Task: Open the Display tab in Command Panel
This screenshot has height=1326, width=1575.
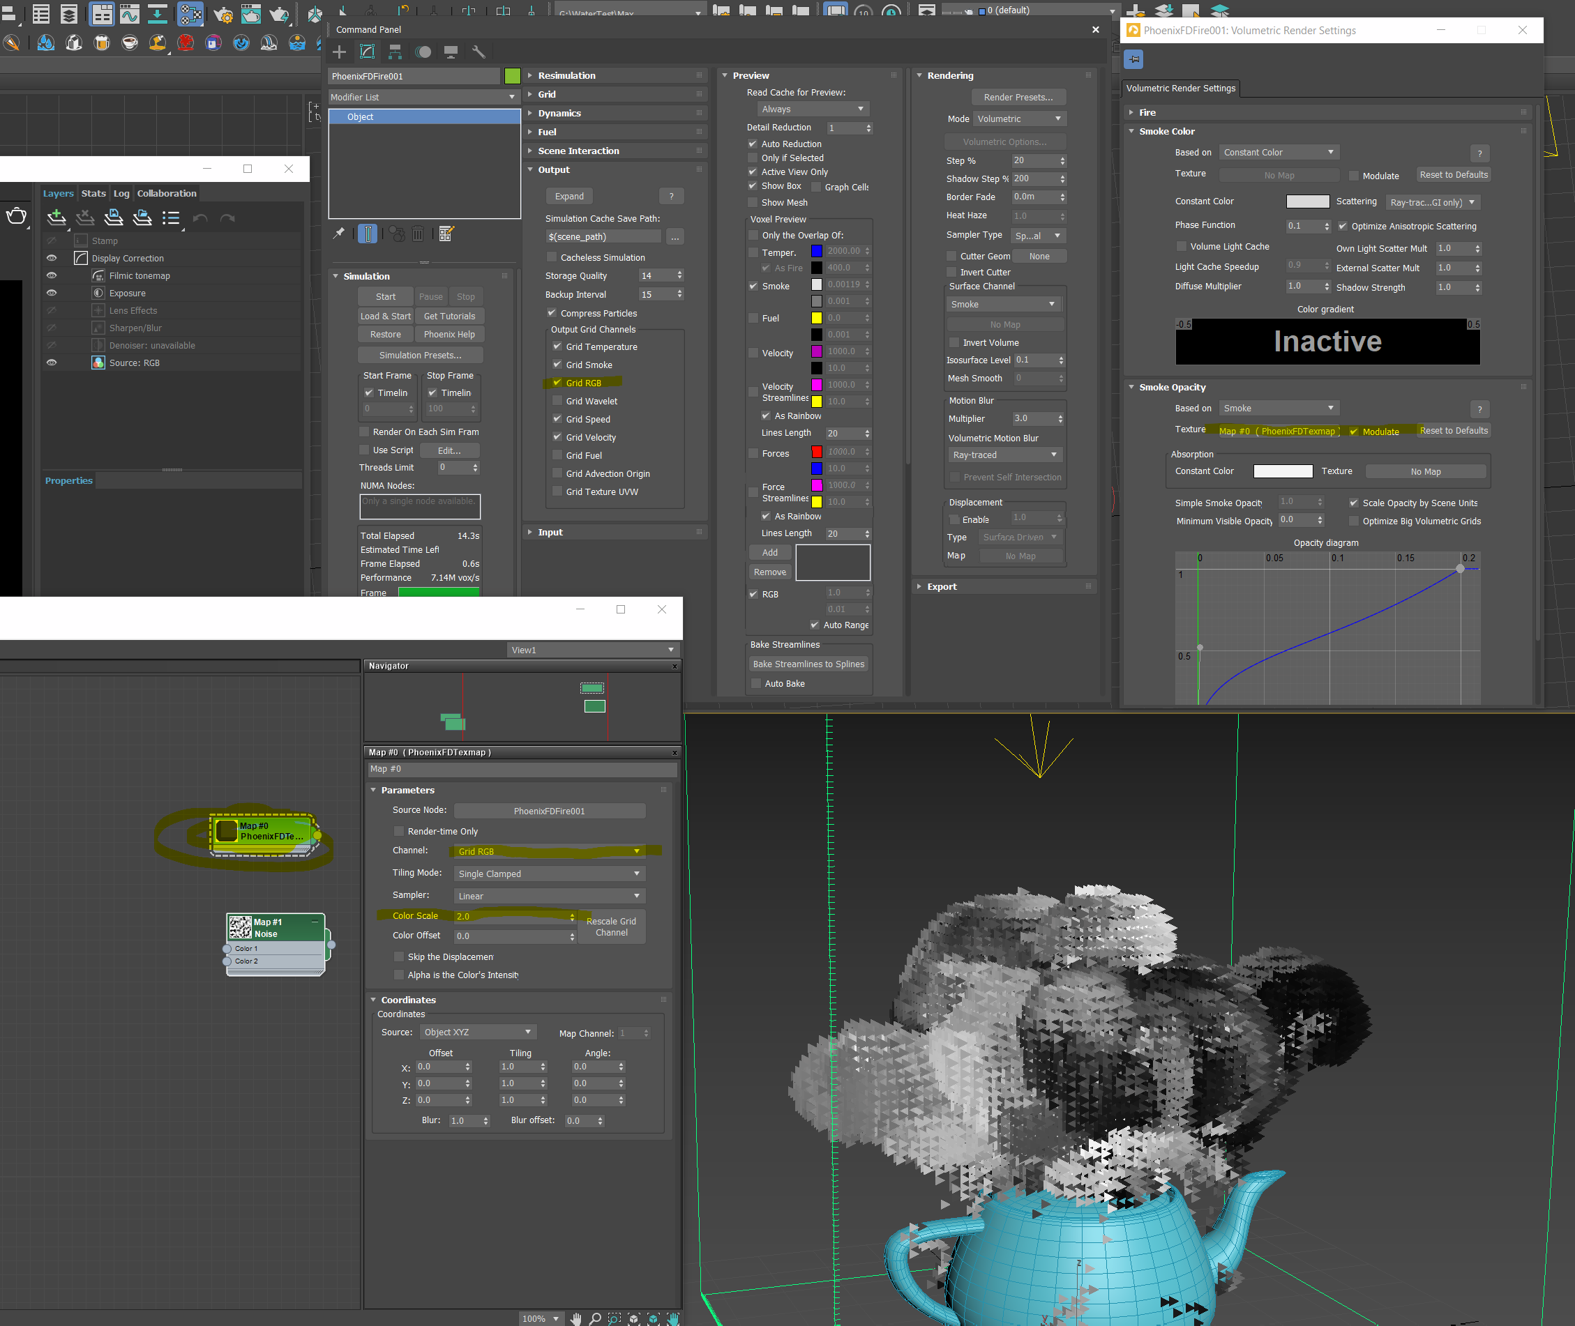Action: click(x=451, y=52)
